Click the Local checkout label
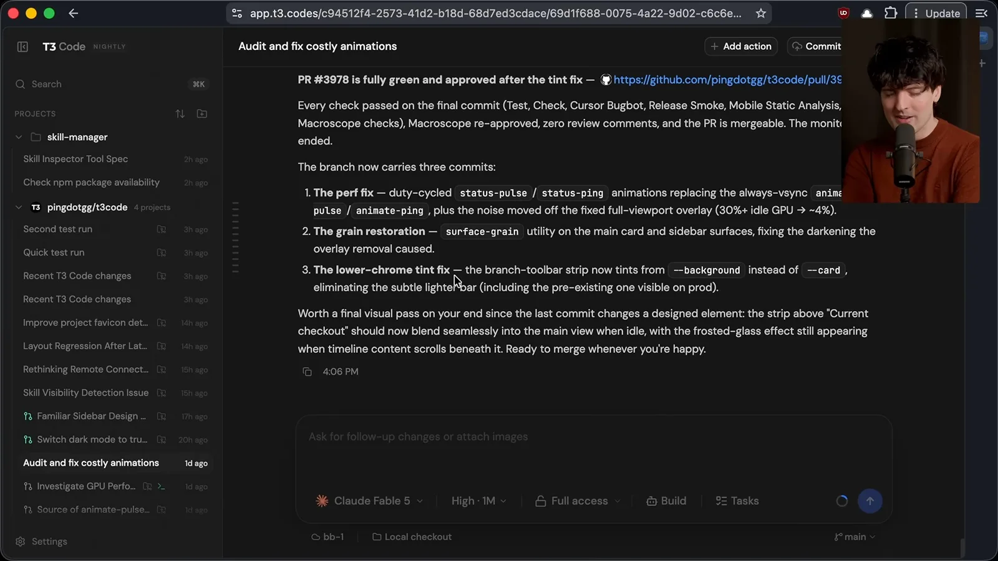The width and height of the screenshot is (998, 561). pyautogui.click(x=412, y=537)
